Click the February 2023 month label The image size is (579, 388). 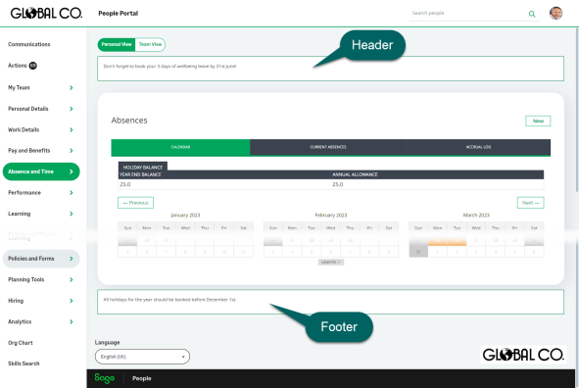pyautogui.click(x=331, y=215)
